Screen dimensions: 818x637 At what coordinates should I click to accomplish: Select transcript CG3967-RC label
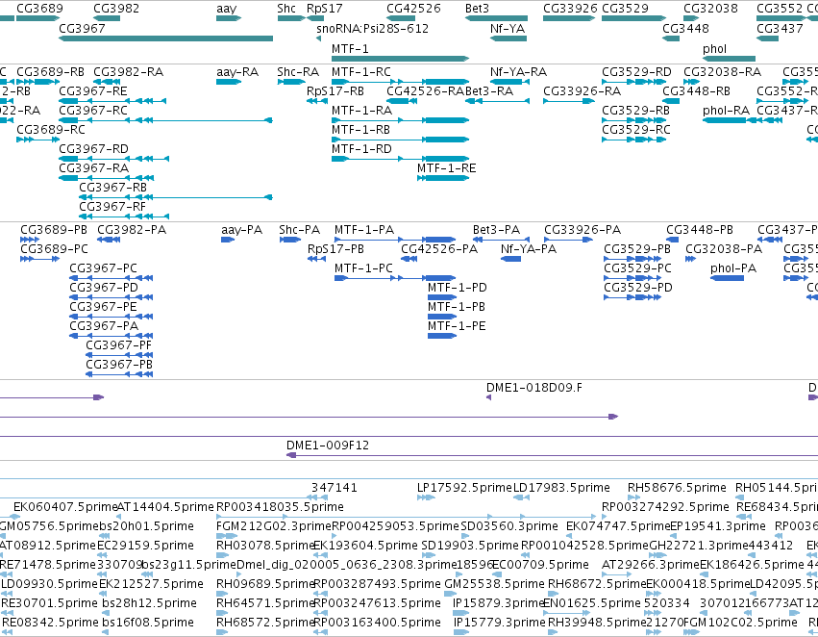pos(93,111)
